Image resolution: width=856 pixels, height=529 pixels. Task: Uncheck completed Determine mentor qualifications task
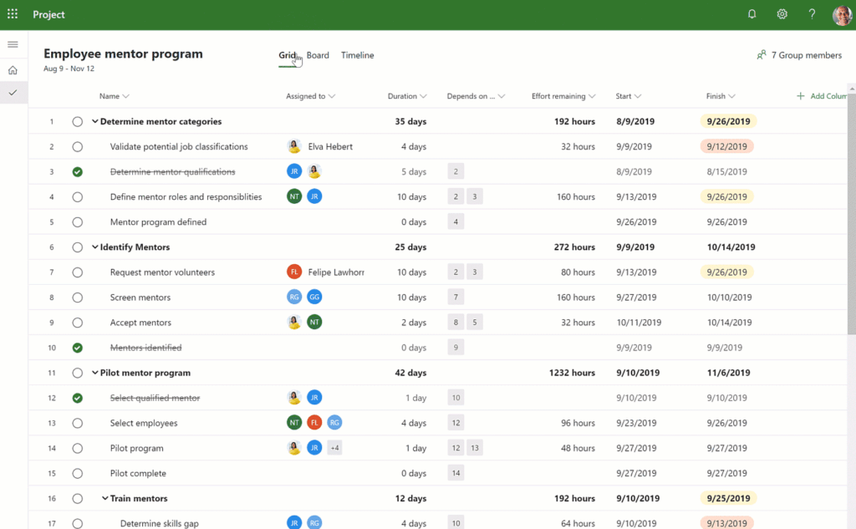[78, 172]
